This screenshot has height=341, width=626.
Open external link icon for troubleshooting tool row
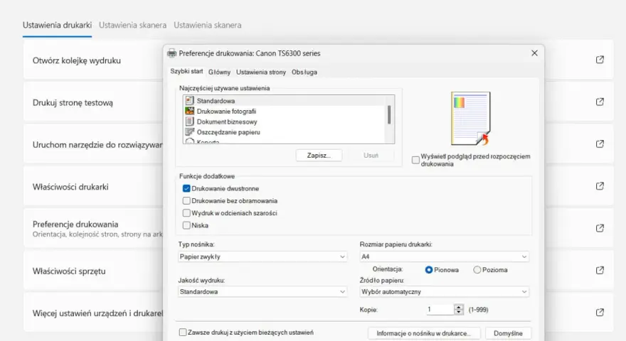click(x=600, y=144)
